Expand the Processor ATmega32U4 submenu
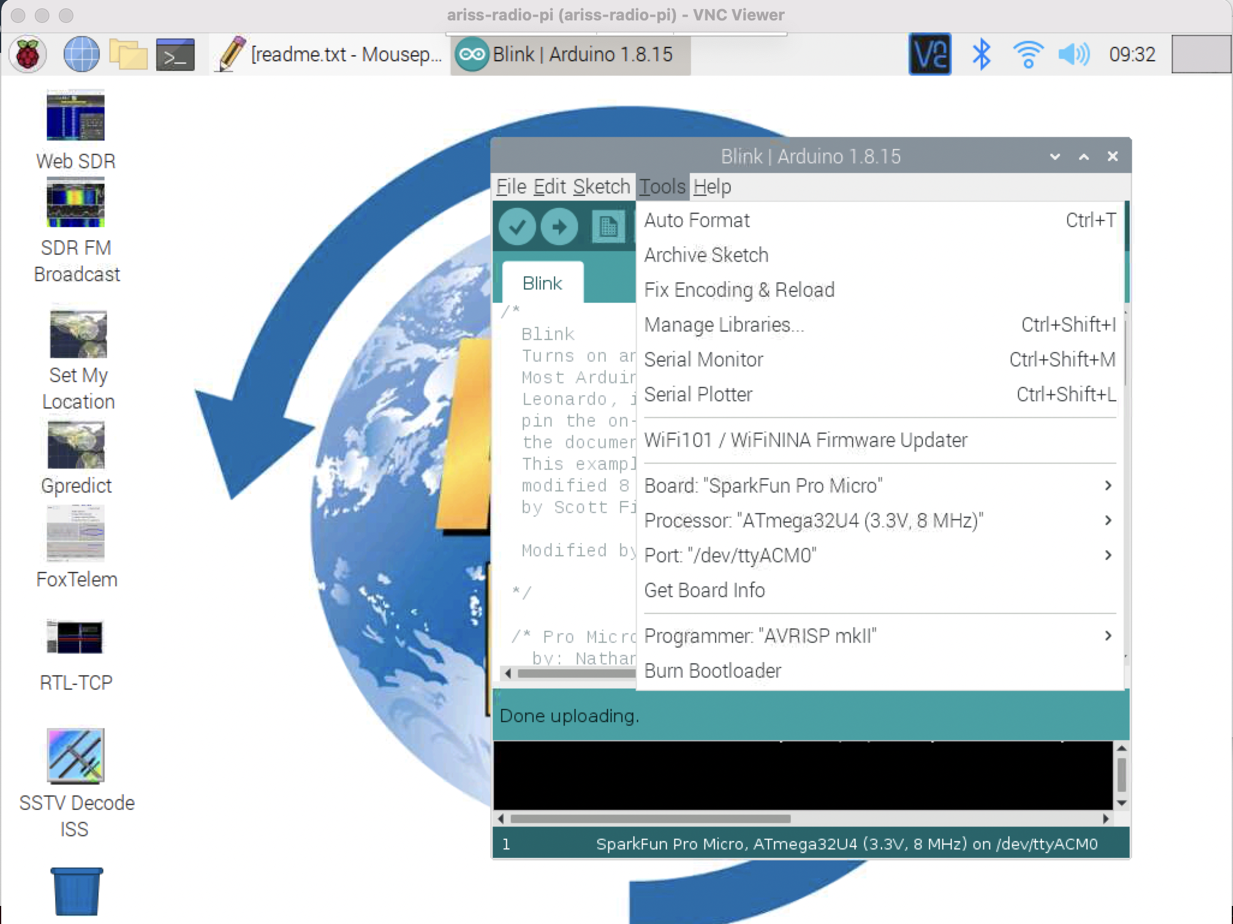 pyautogui.click(x=880, y=521)
